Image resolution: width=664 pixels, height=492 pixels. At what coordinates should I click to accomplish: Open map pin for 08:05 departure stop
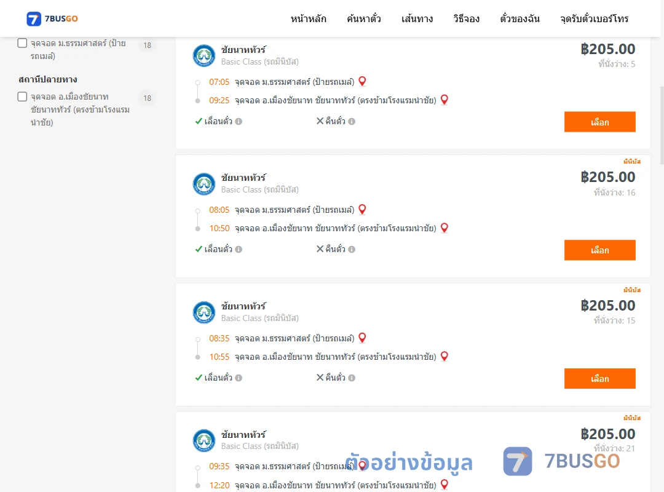pyautogui.click(x=362, y=209)
